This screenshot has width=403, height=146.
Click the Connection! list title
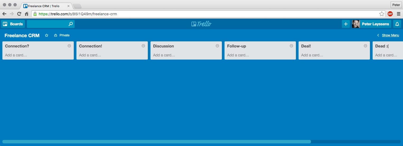click(90, 46)
